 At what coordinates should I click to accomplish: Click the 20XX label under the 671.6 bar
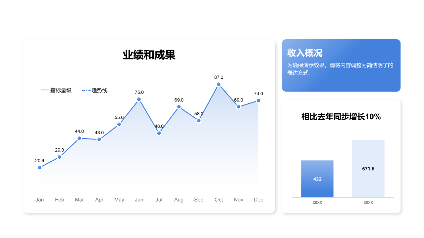point(368,202)
